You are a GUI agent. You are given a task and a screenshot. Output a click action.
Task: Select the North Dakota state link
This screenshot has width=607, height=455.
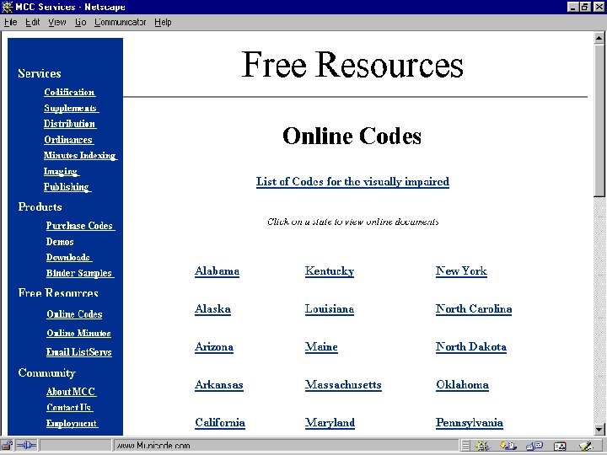[471, 347]
